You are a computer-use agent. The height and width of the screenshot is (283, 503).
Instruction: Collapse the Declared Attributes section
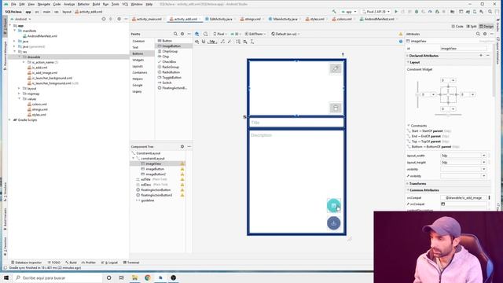point(408,56)
